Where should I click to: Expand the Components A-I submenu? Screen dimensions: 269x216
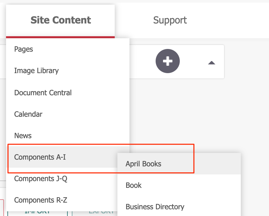pos(40,157)
